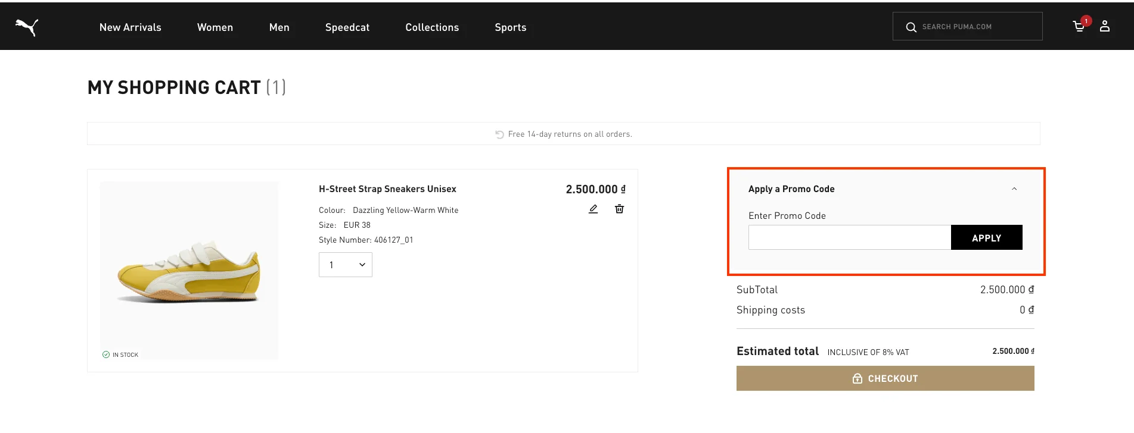Click the item price 2.500.000 ₫

596,189
